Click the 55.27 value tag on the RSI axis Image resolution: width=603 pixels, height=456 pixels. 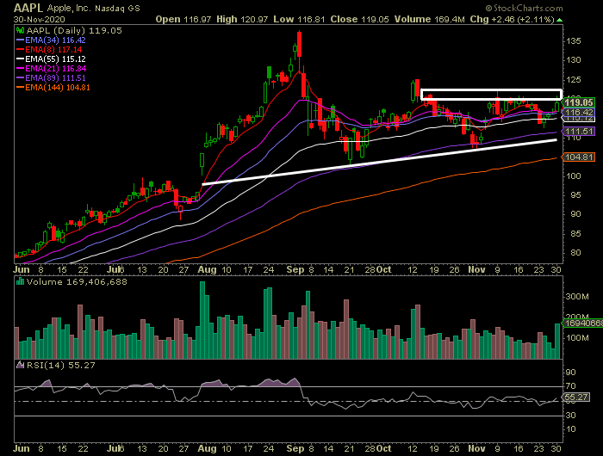click(576, 397)
